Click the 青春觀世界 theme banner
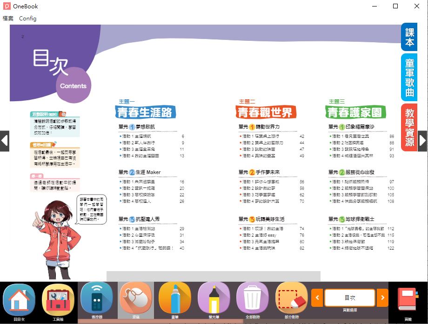 266,112
